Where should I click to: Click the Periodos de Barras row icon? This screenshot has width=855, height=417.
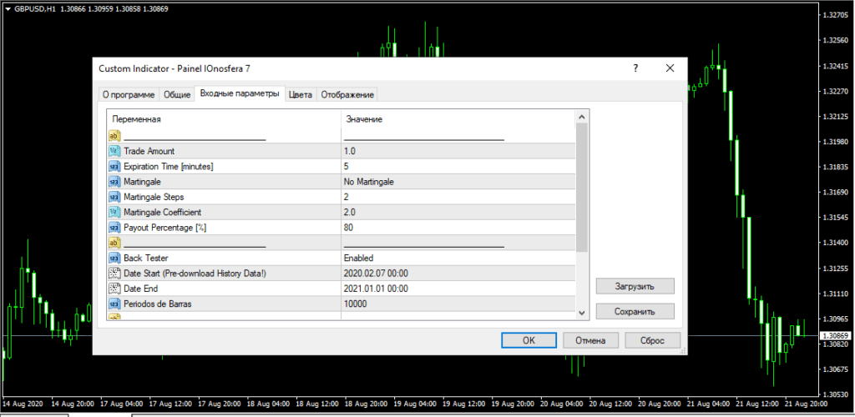pyautogui.click(x=114, y=304)
